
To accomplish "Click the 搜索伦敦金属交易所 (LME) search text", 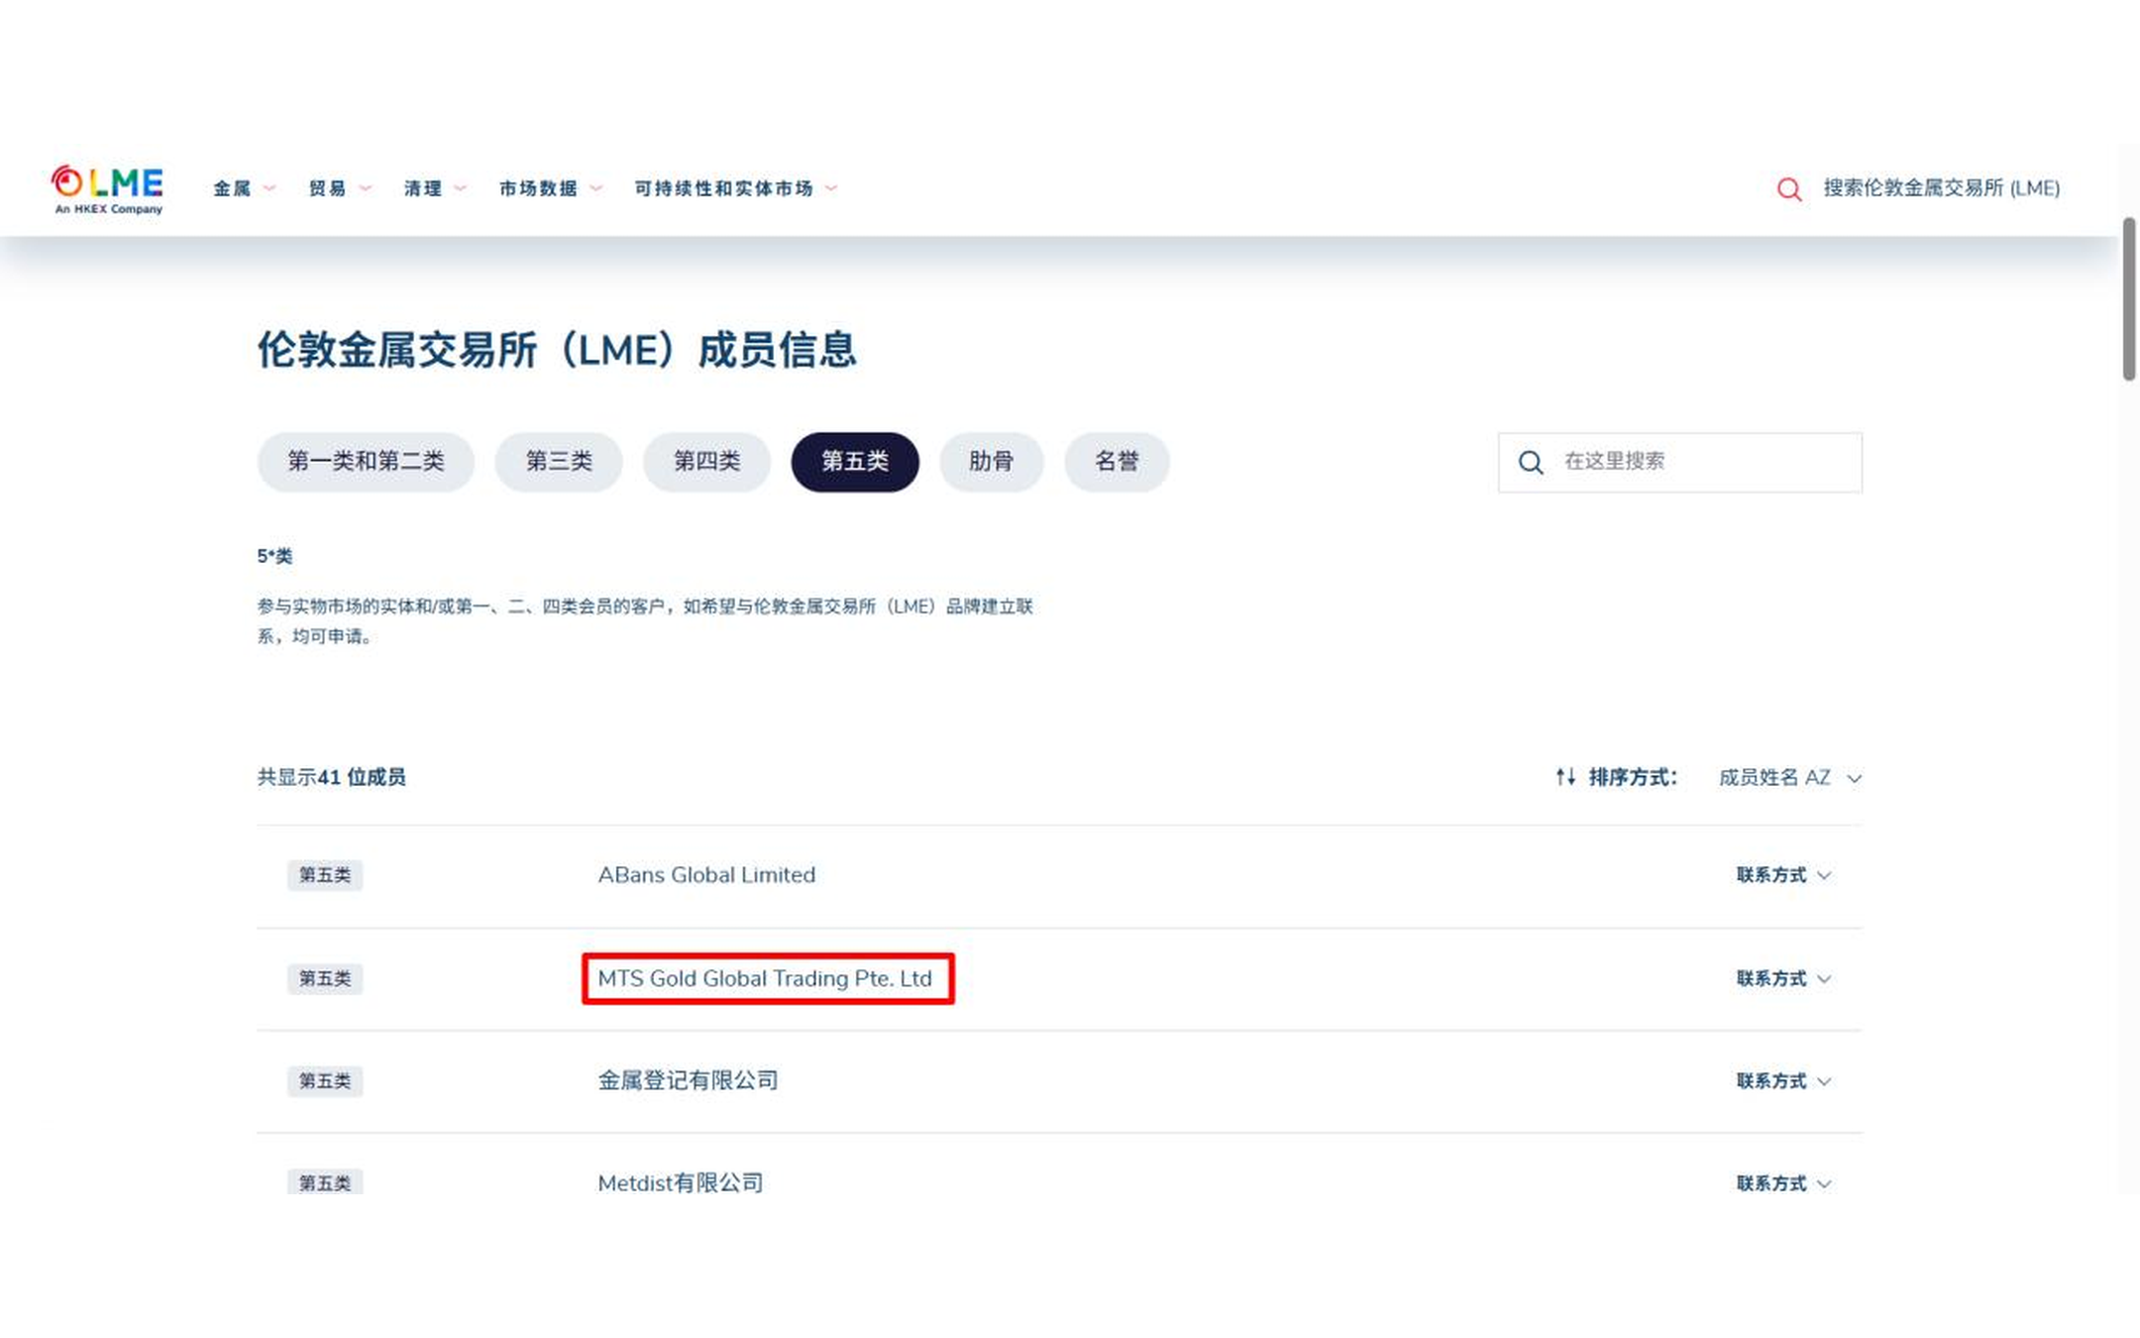I will 1942,188.
